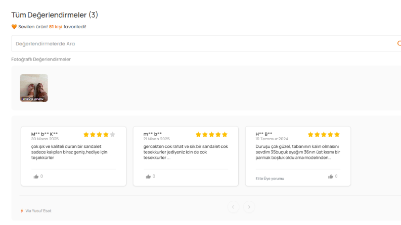The height and width of the screenshot is (225, 401).
Task: Click Elite Üye yorumu label in H** B** card
Action: pyautogui.click(x=270, y=179)
